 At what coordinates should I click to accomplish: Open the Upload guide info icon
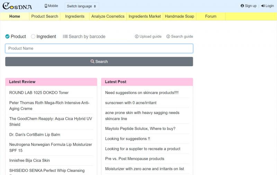(x=136, y=36)
